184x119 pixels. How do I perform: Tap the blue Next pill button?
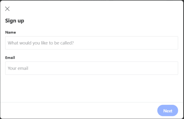[x=168, y=111]
